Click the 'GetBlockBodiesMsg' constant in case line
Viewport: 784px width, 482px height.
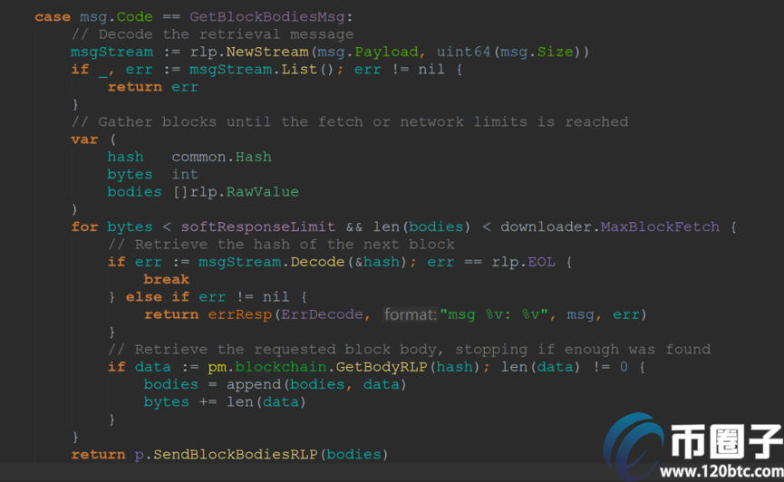pyautogui.click(x=267, y=17)
